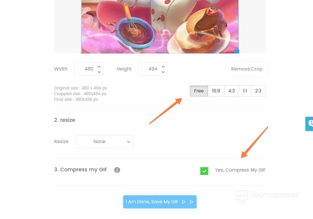This screenshot has width=313, height=219.
Task: Click the Yes, Compress My GIF label
Action: (240, 170)
